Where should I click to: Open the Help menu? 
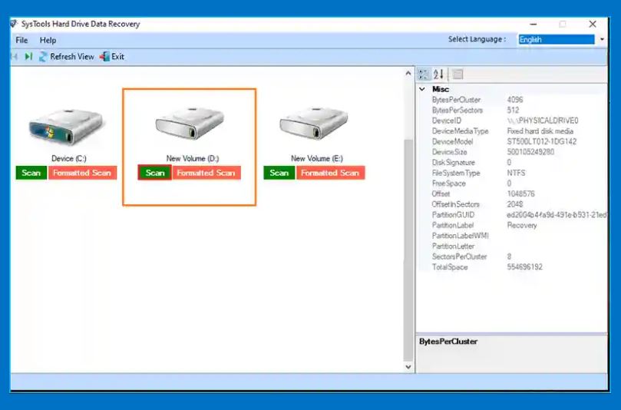[x=48, y=40]
